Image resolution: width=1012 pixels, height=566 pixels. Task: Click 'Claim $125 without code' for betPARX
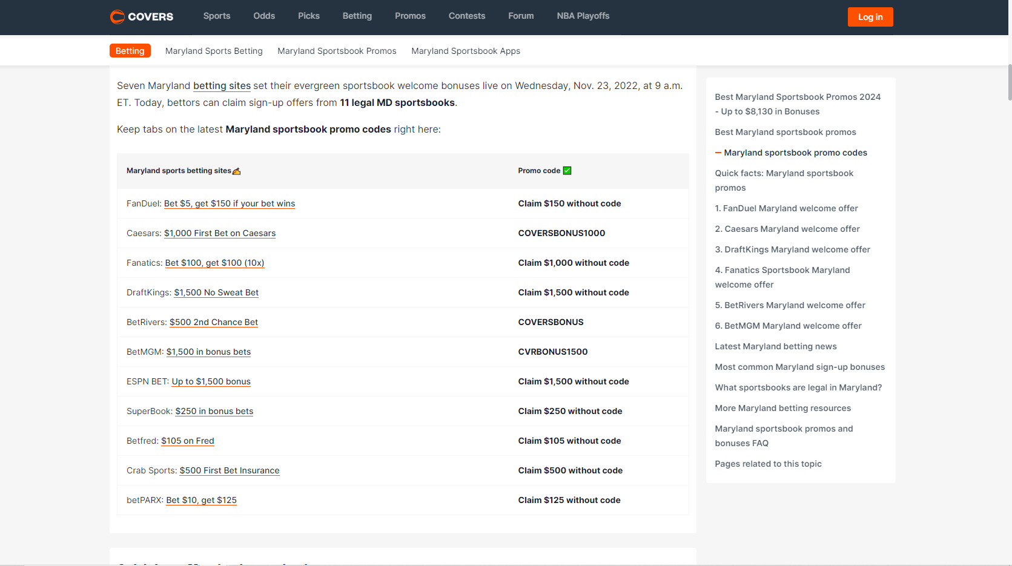569,500
